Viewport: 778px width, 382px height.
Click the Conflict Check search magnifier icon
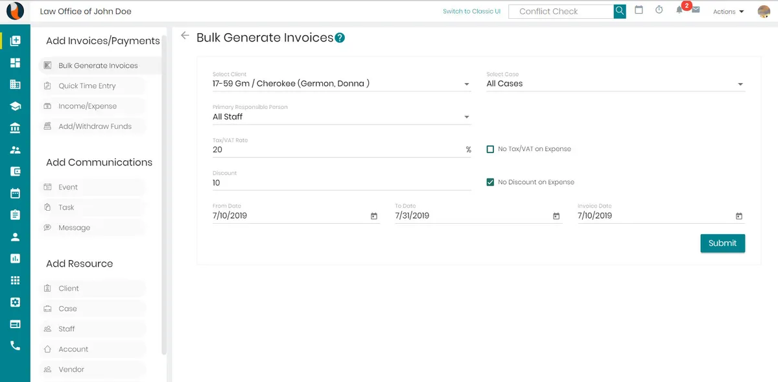pyautogui.click(x=620, y=11)
